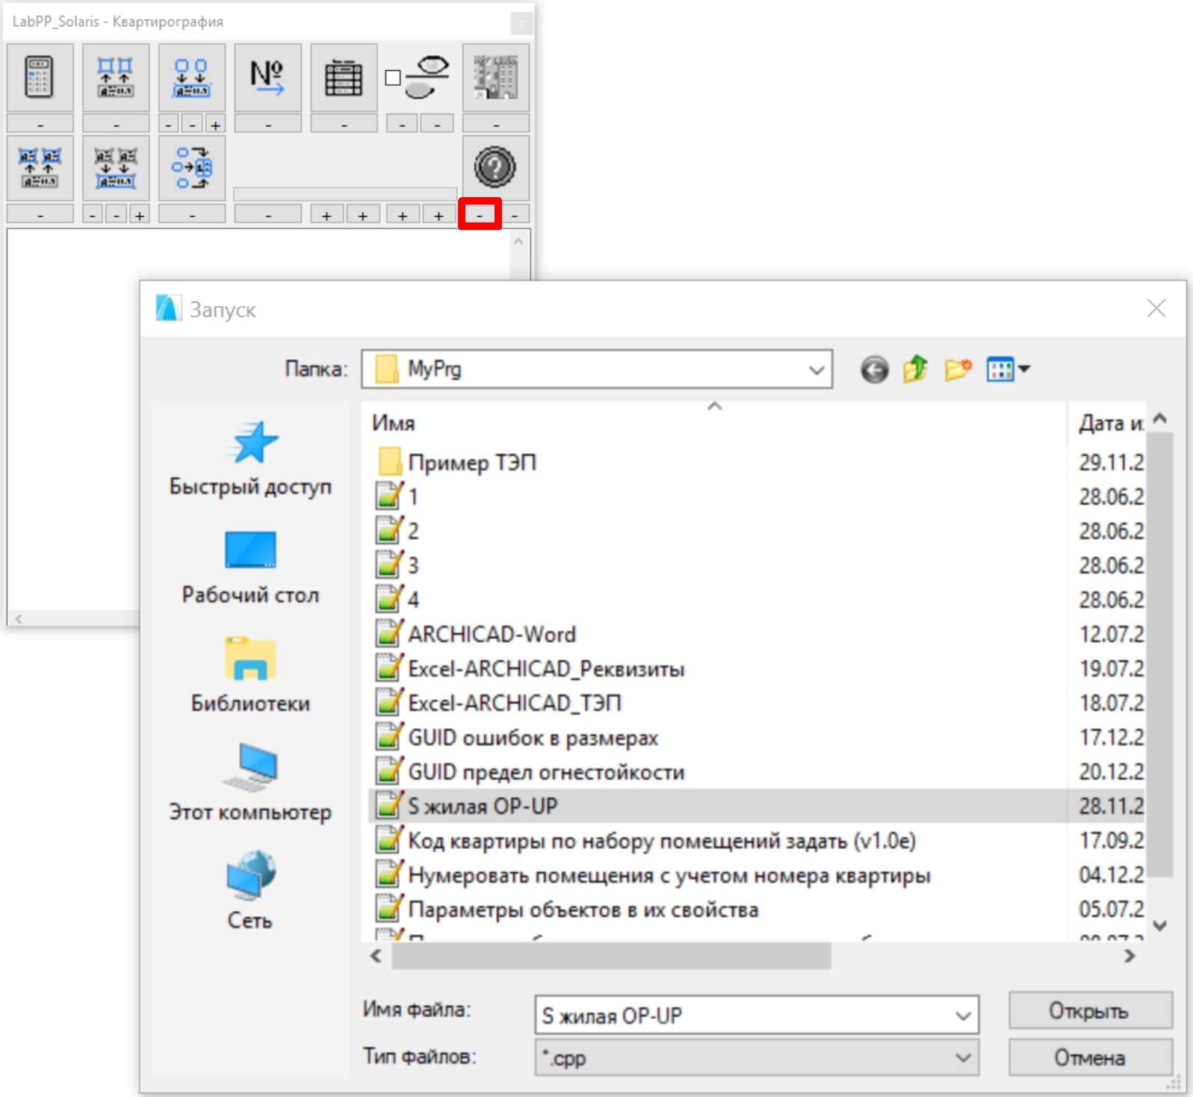
Task: Click the plus button below the blue circles icon
Action: click(216, 125)
